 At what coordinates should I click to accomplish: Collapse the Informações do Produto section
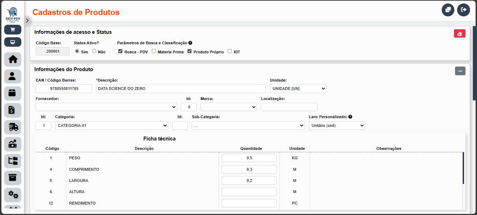point(460,71)
